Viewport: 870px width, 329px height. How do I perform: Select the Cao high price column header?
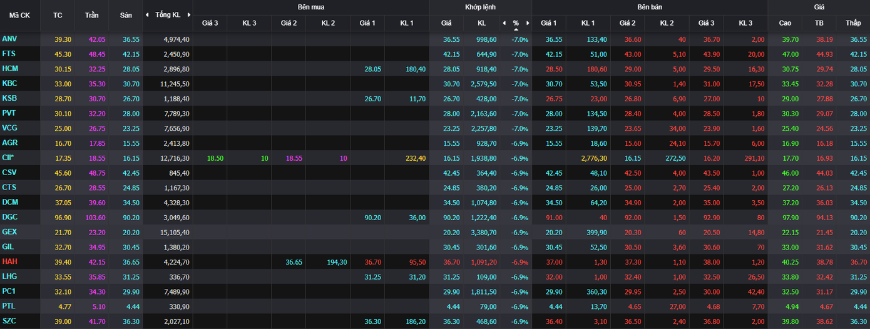click(785, 23)
